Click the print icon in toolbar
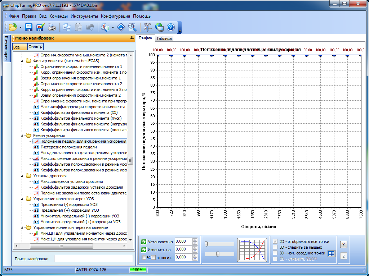The image size is (369, 276). pyautogui.click(x=52, y=27)
